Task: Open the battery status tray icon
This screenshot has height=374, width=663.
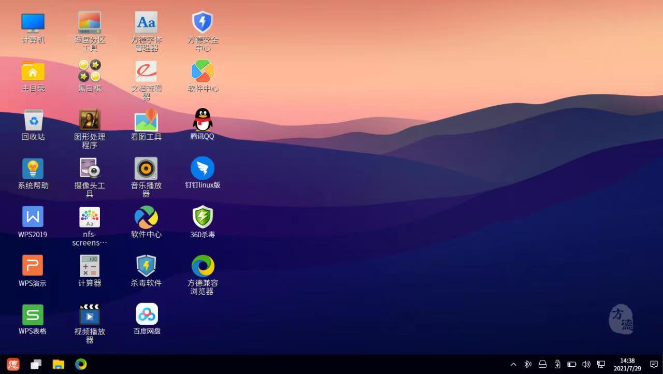Action: click(x=572, y=364)
